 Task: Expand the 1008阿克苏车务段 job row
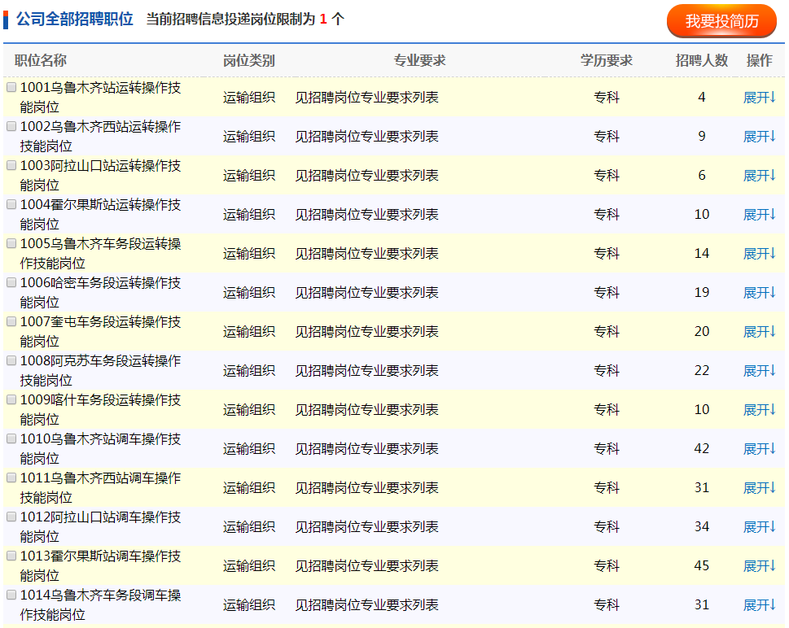click(759, 371)
